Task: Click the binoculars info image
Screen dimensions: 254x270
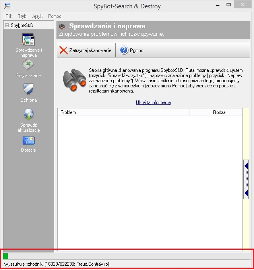Action: point(74,80)
